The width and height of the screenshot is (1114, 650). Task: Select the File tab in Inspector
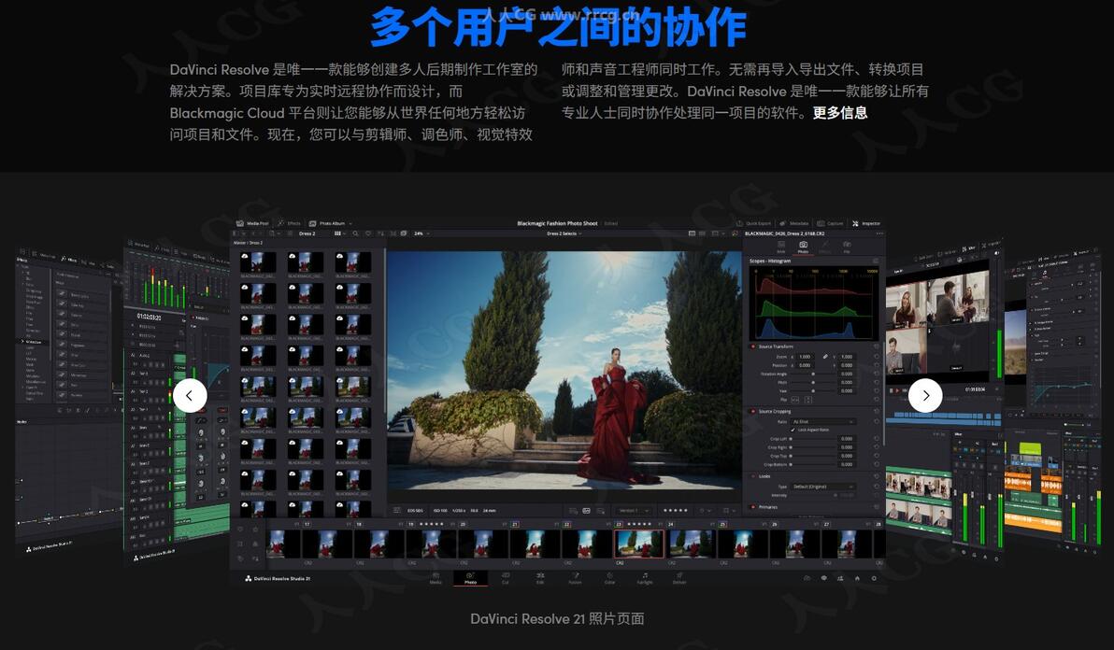click(x=846, y=247)
